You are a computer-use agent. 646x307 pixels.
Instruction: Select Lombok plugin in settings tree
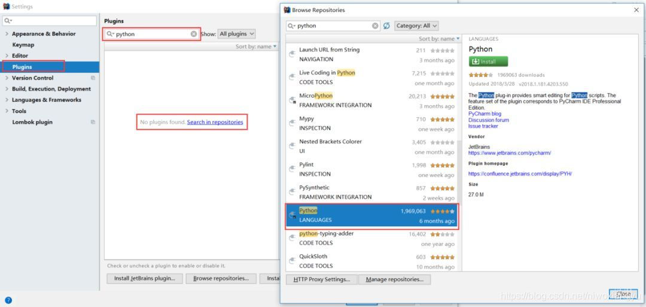click(x=32, y=122)
